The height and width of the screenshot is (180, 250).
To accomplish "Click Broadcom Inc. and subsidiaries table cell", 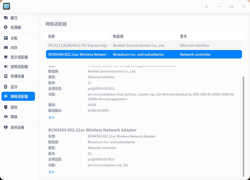I will pos(138,54).
